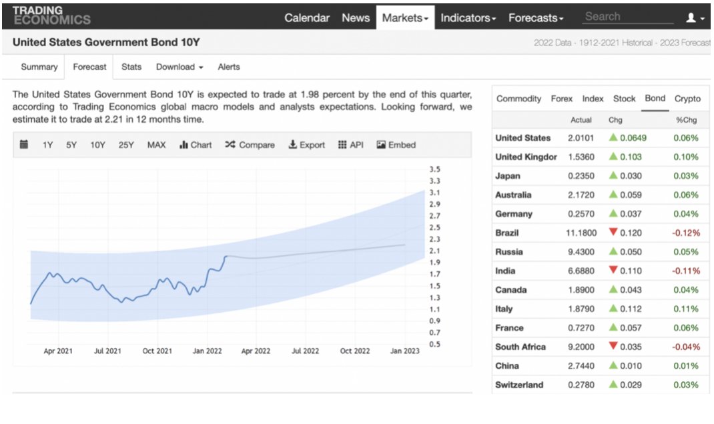
Task: Select the Index tab
Action: pyautogui.click(x=593, y=99)
